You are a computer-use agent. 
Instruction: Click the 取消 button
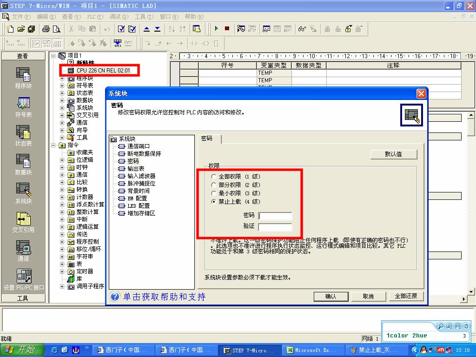pos(368,296)
